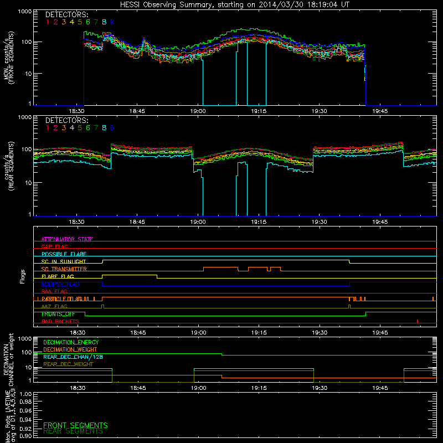
Task: Click the SC TRANSMITTER flag label
Action: (x=64, y=269)
